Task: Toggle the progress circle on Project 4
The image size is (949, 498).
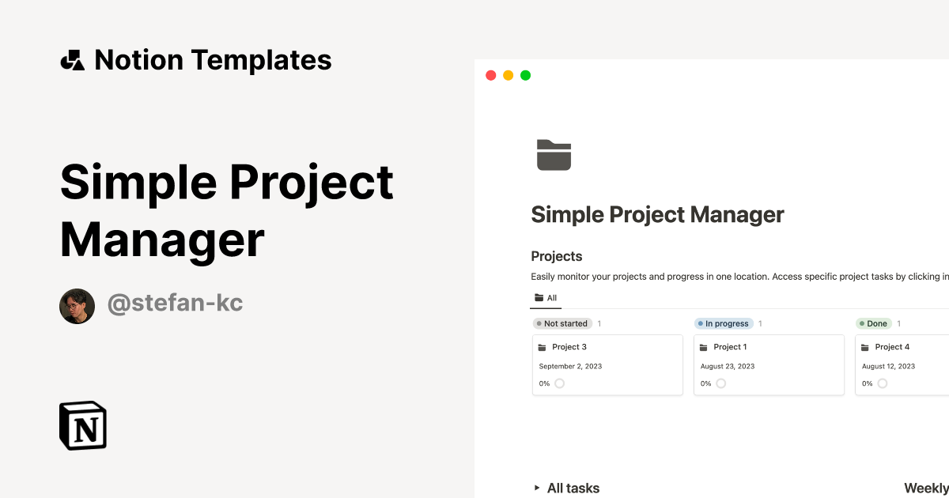Action: [884, 383]
